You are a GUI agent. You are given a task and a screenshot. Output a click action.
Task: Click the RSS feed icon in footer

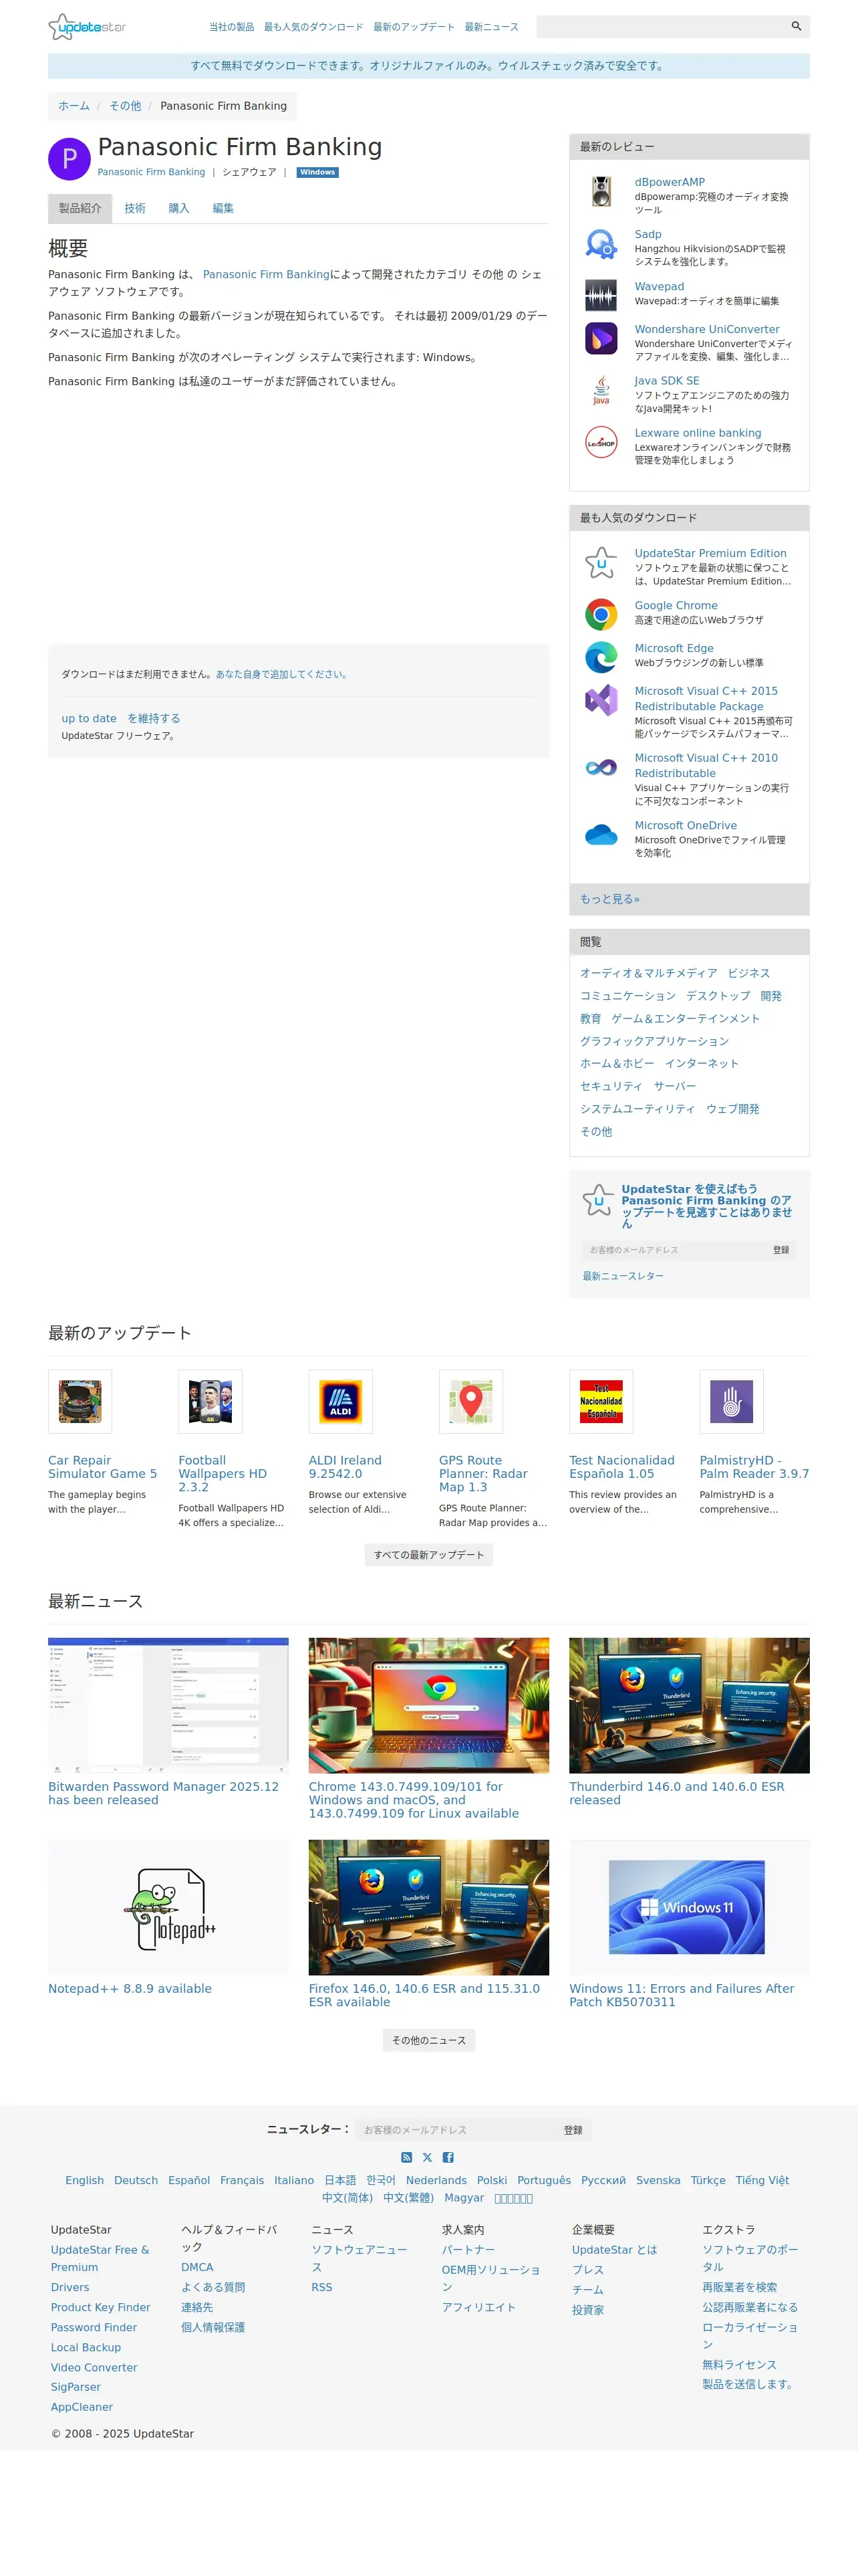click(406, 2157)
